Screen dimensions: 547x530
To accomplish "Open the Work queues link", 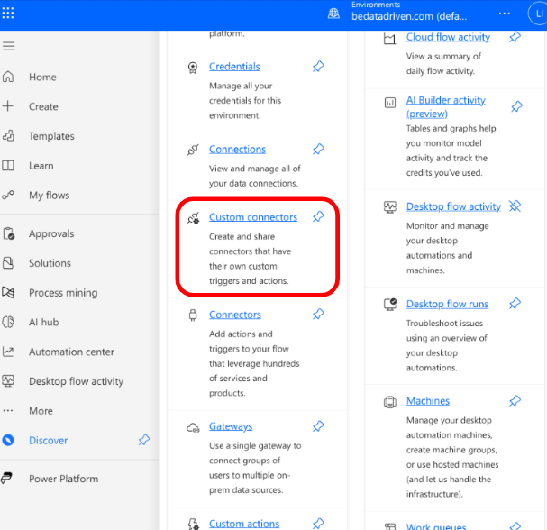I will (x=436, y=525).
